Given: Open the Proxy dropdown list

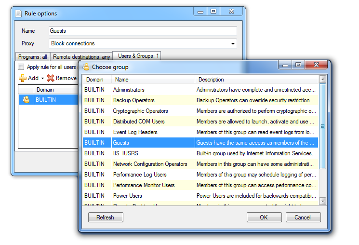Looking at the screenshot, I should [x=233, y=43].
